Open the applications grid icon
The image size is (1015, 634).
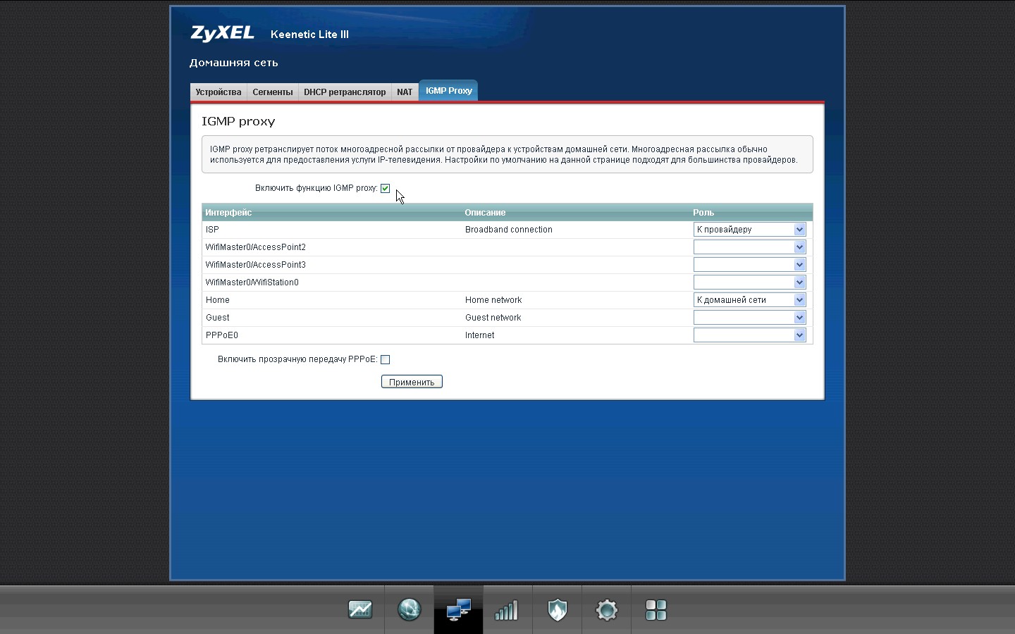coord(656,609)
